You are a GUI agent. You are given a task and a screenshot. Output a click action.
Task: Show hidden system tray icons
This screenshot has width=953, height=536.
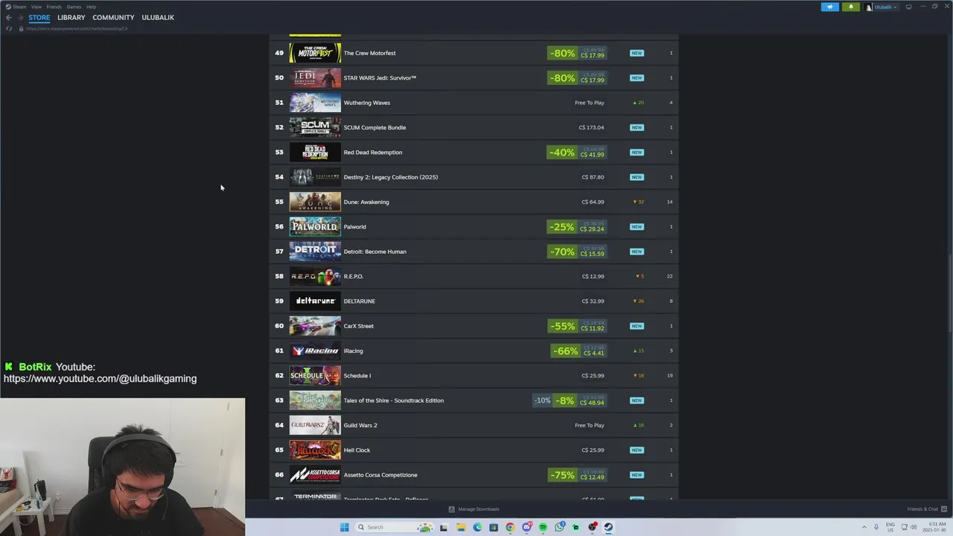864,527
